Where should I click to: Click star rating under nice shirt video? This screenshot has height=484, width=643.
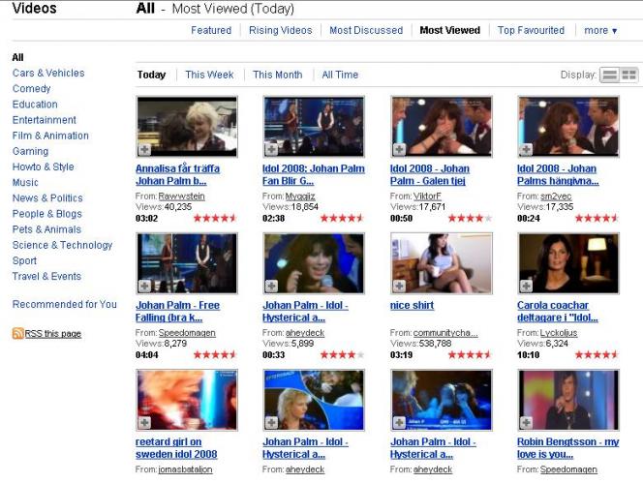pos(469,355)
